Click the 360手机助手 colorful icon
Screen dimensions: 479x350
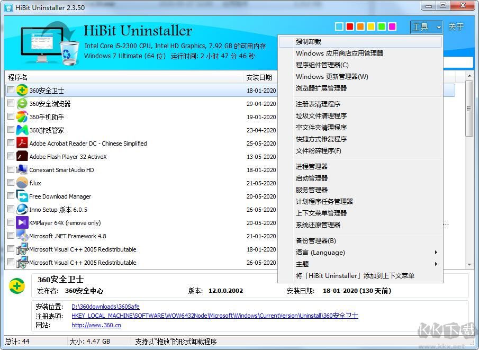[22, 117]
